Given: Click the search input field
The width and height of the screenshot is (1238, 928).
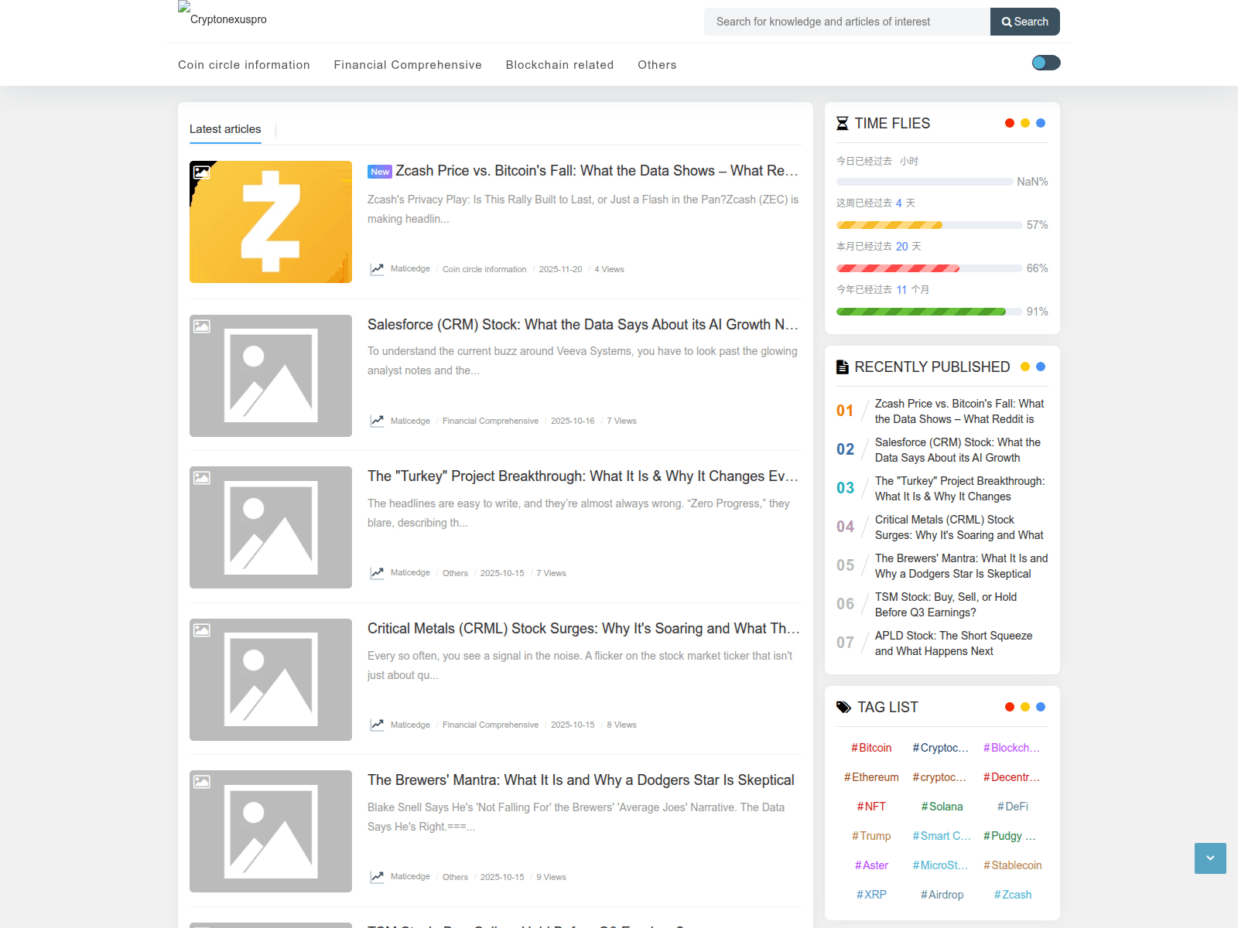Looking at the screenshot, I should tap(843, 22).
